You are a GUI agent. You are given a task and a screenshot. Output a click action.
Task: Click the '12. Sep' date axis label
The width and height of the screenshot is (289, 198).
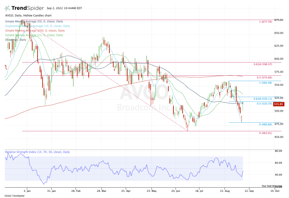249,191
